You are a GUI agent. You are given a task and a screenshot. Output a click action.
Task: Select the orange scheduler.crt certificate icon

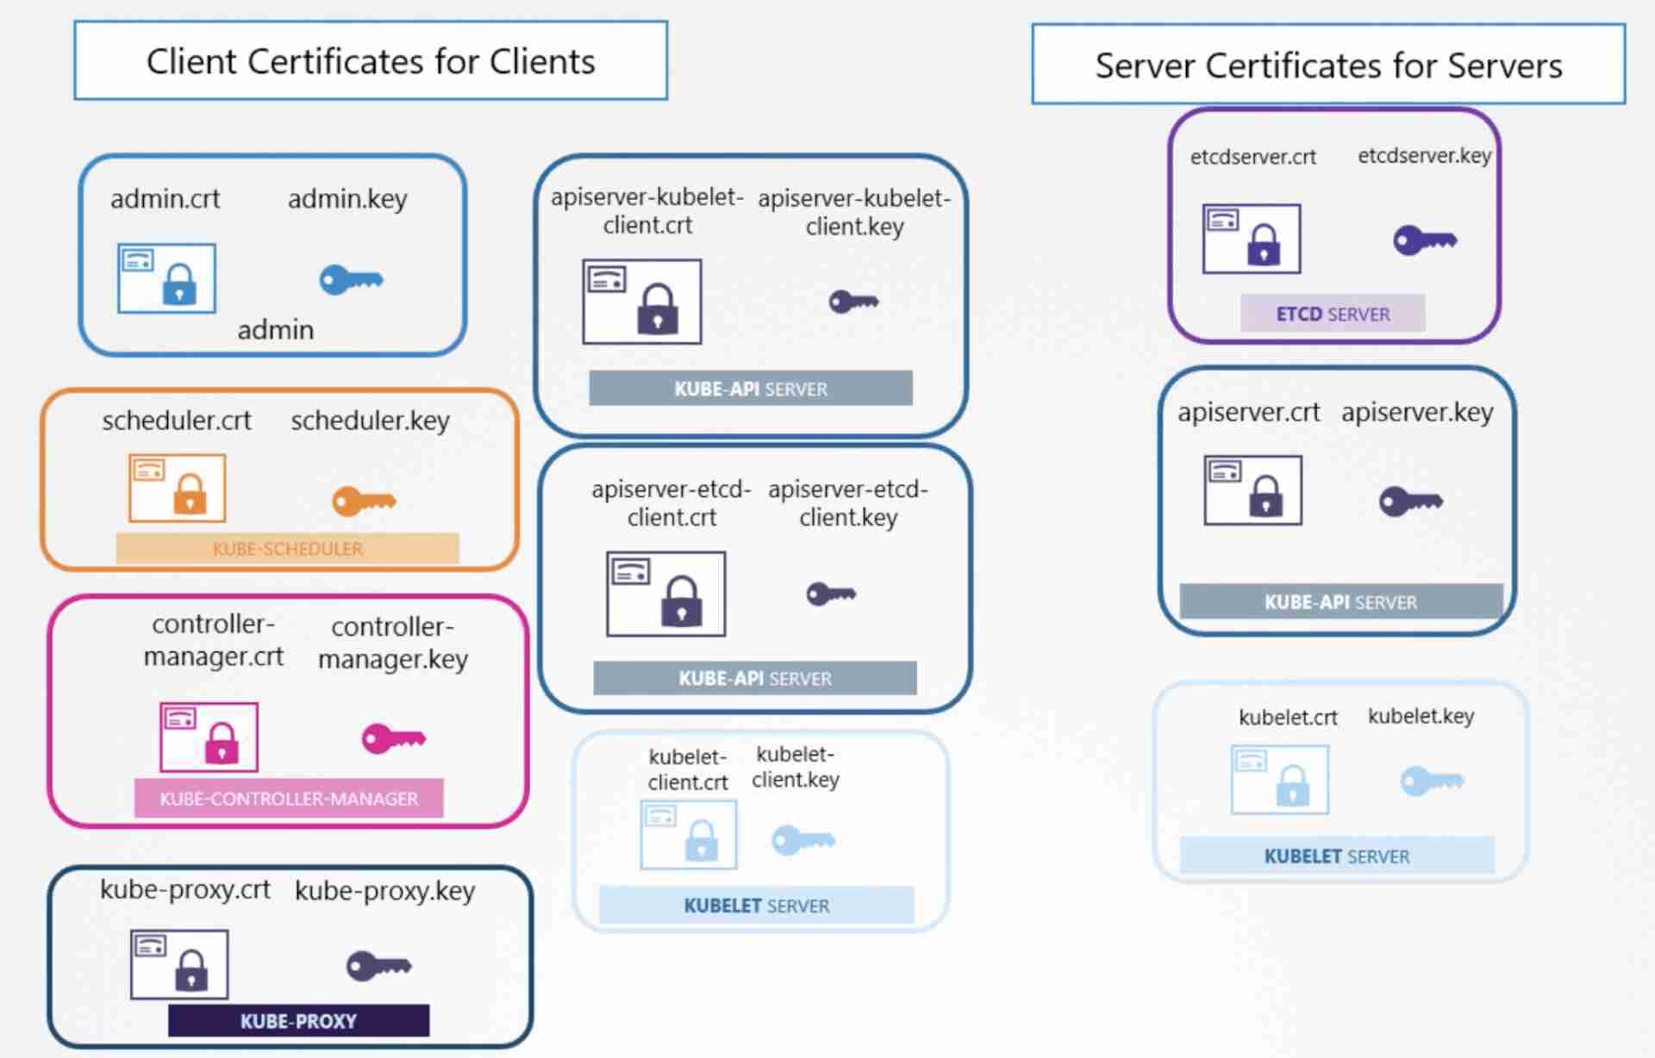(x=178, y=488)
